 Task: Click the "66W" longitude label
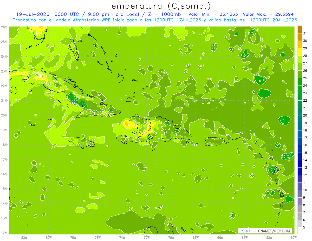(220, 237)
